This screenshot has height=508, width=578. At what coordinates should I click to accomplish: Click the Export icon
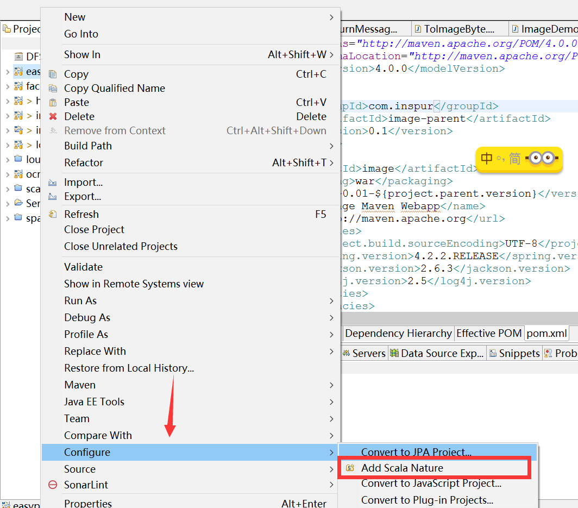click(53, 197)
